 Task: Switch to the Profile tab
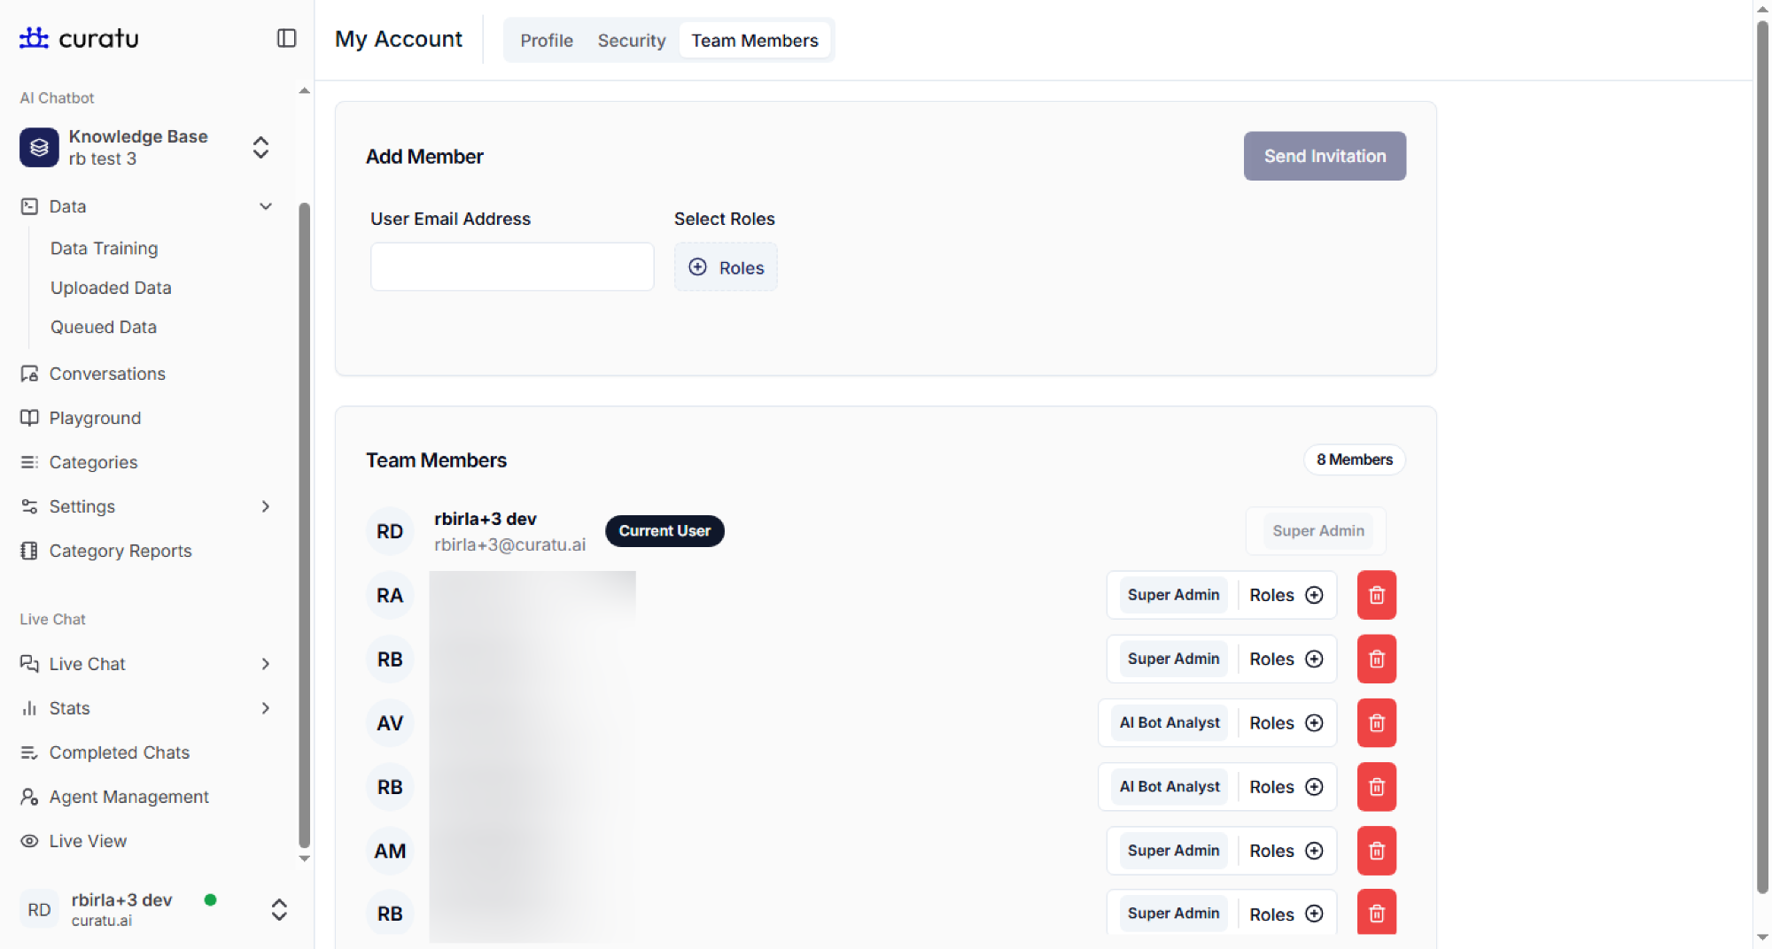point(546,41)
